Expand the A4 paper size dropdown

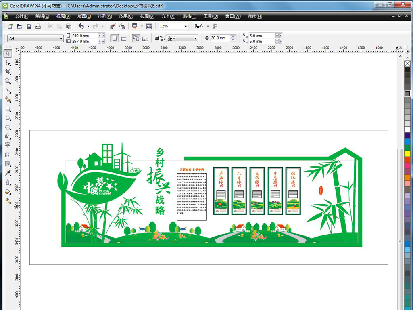(61, 39)
